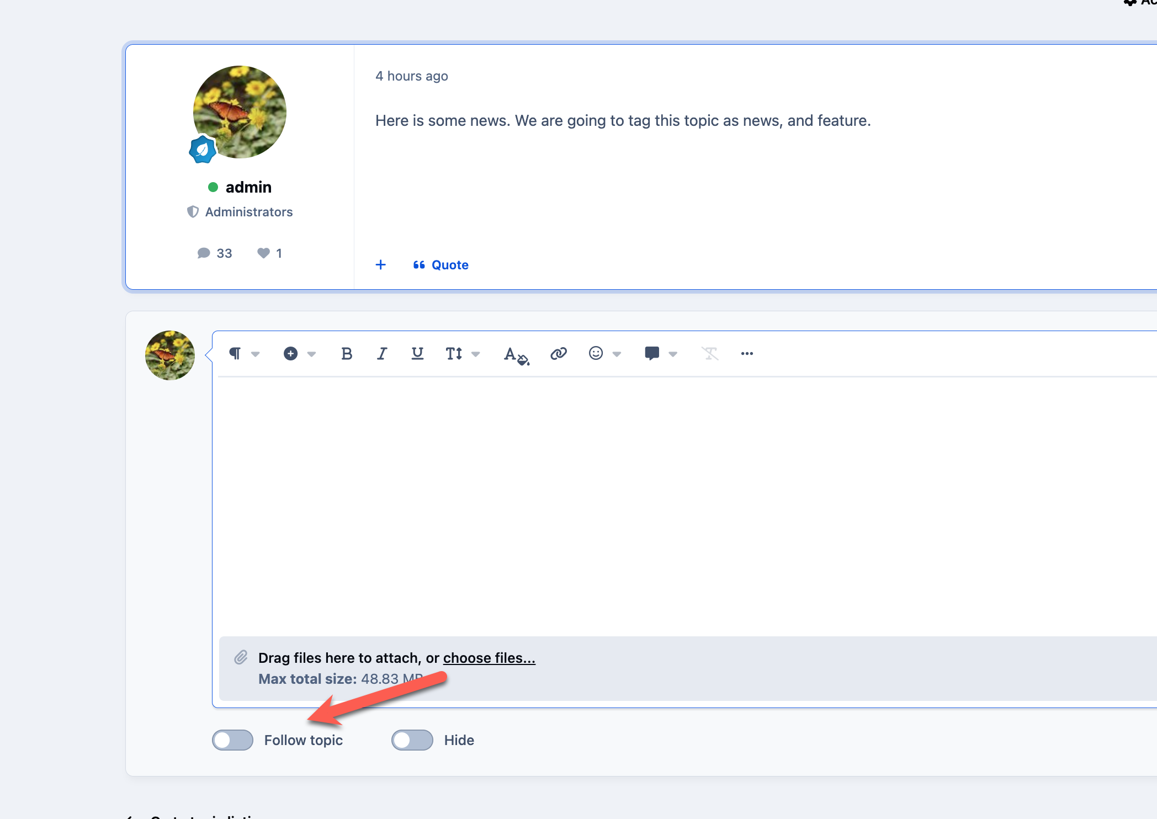The width and height of the screenshot is (1157, 819).
Task: Open the quote block dropdown
Action: click(x=661, y=354)
